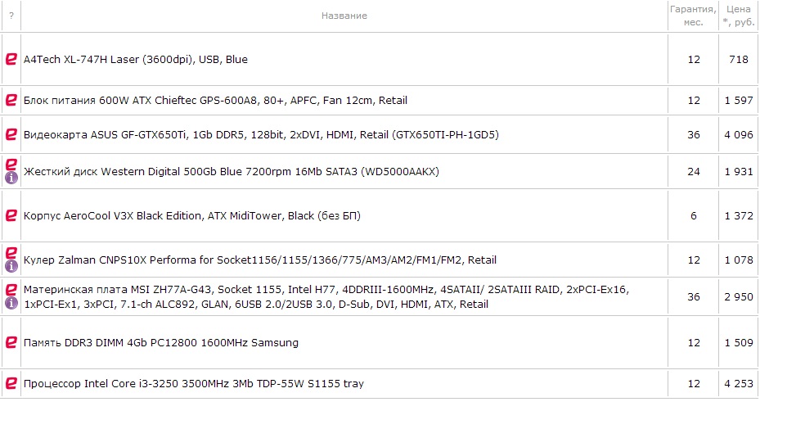Click the e icon beside ASUS GTX650Ti video card
The width and height of the screenshot is (787, 429).
point(11,134)
